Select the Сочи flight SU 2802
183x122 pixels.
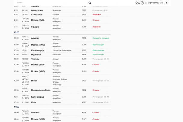pos(34,102)
